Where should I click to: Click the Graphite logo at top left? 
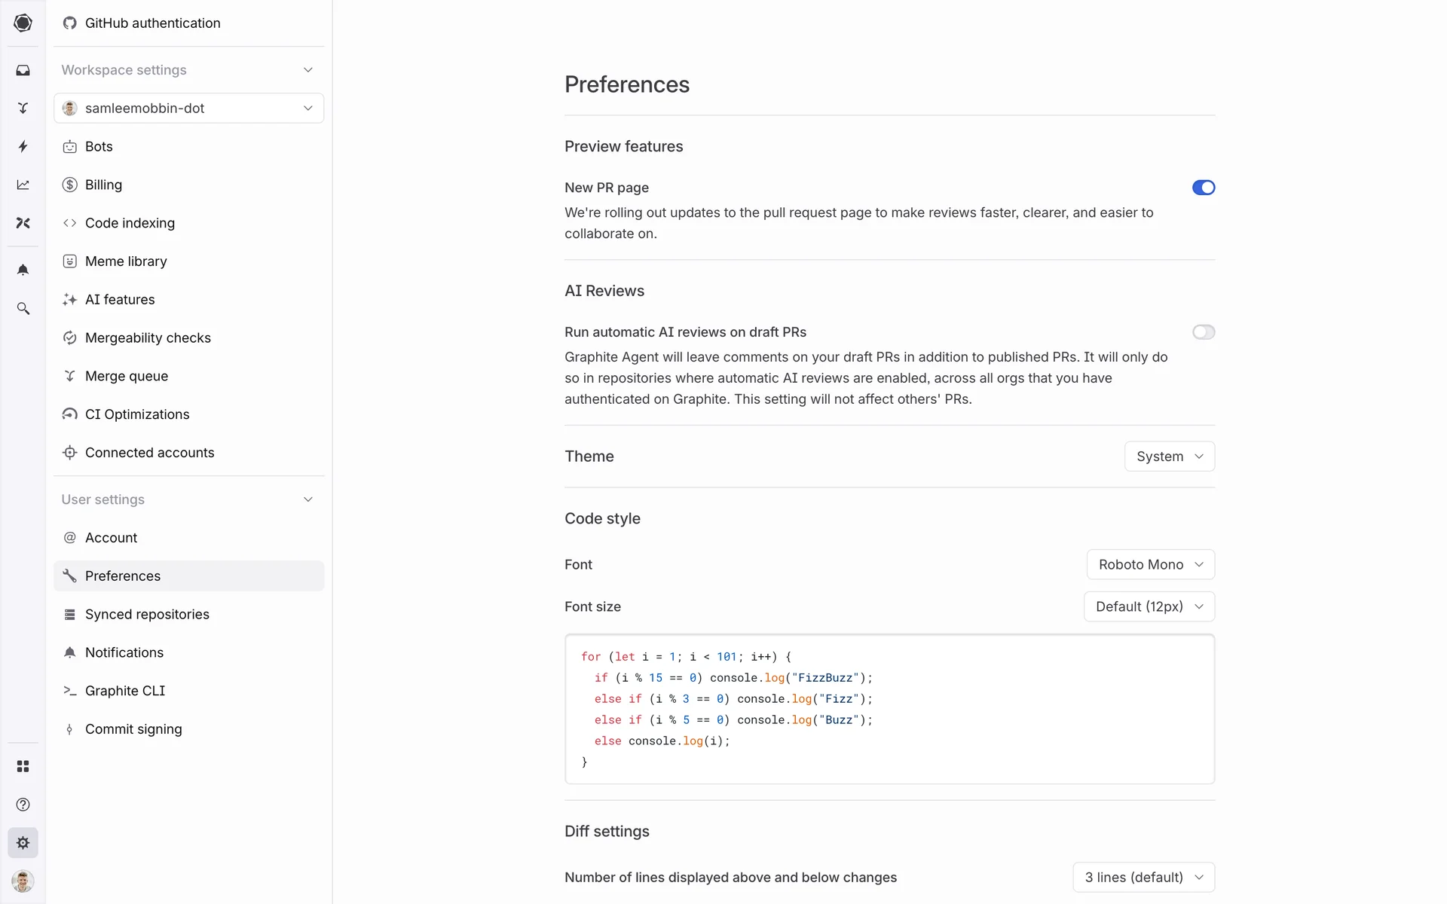point(23,23)
